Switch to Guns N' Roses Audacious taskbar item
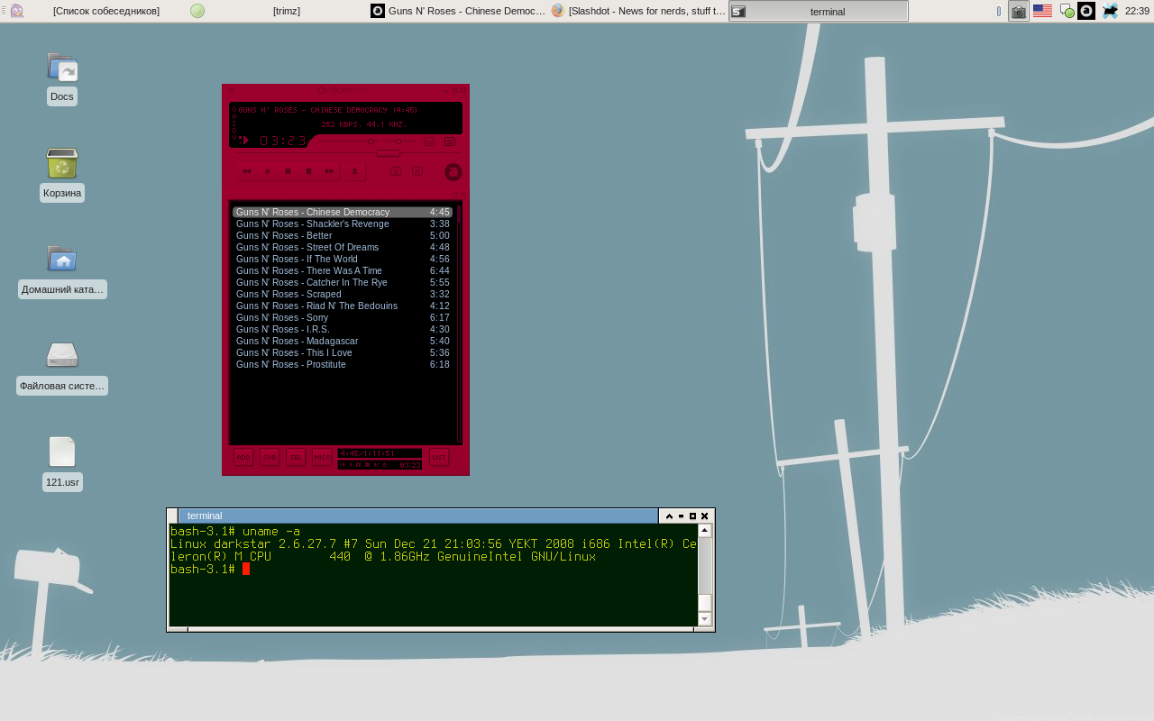Viewport: 1154px width, 721px height. pos(458,11)
